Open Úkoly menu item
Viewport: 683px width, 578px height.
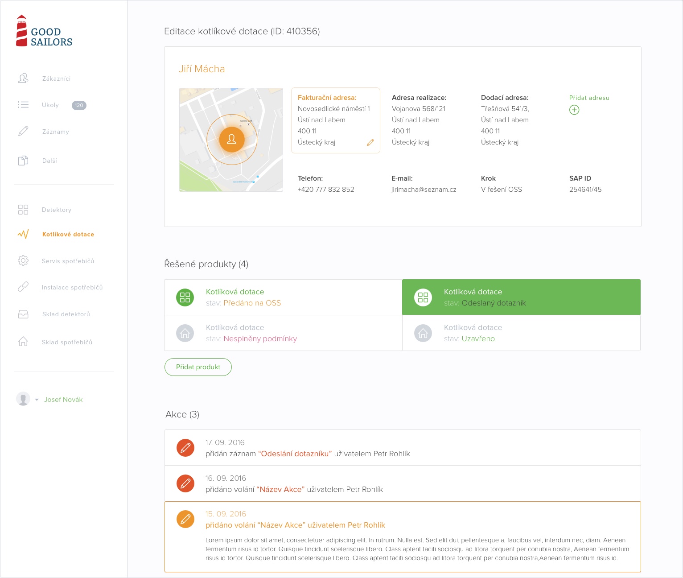[x=50, y=105]
